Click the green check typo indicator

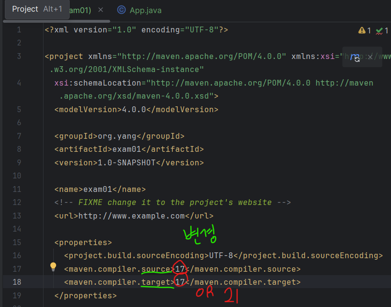[379, 30]
